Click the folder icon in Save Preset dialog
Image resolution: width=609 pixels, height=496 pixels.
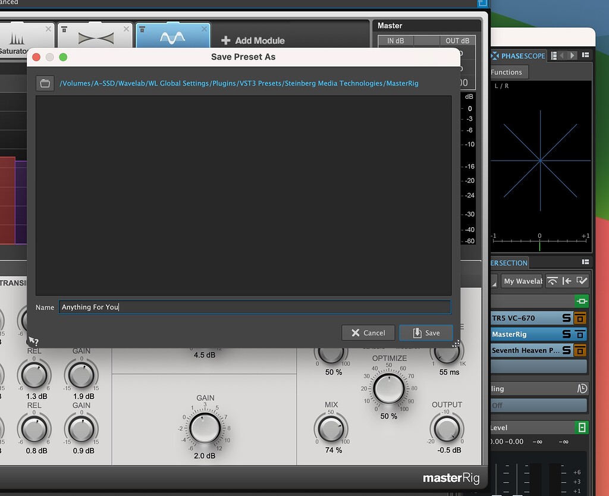click(45, 83)
